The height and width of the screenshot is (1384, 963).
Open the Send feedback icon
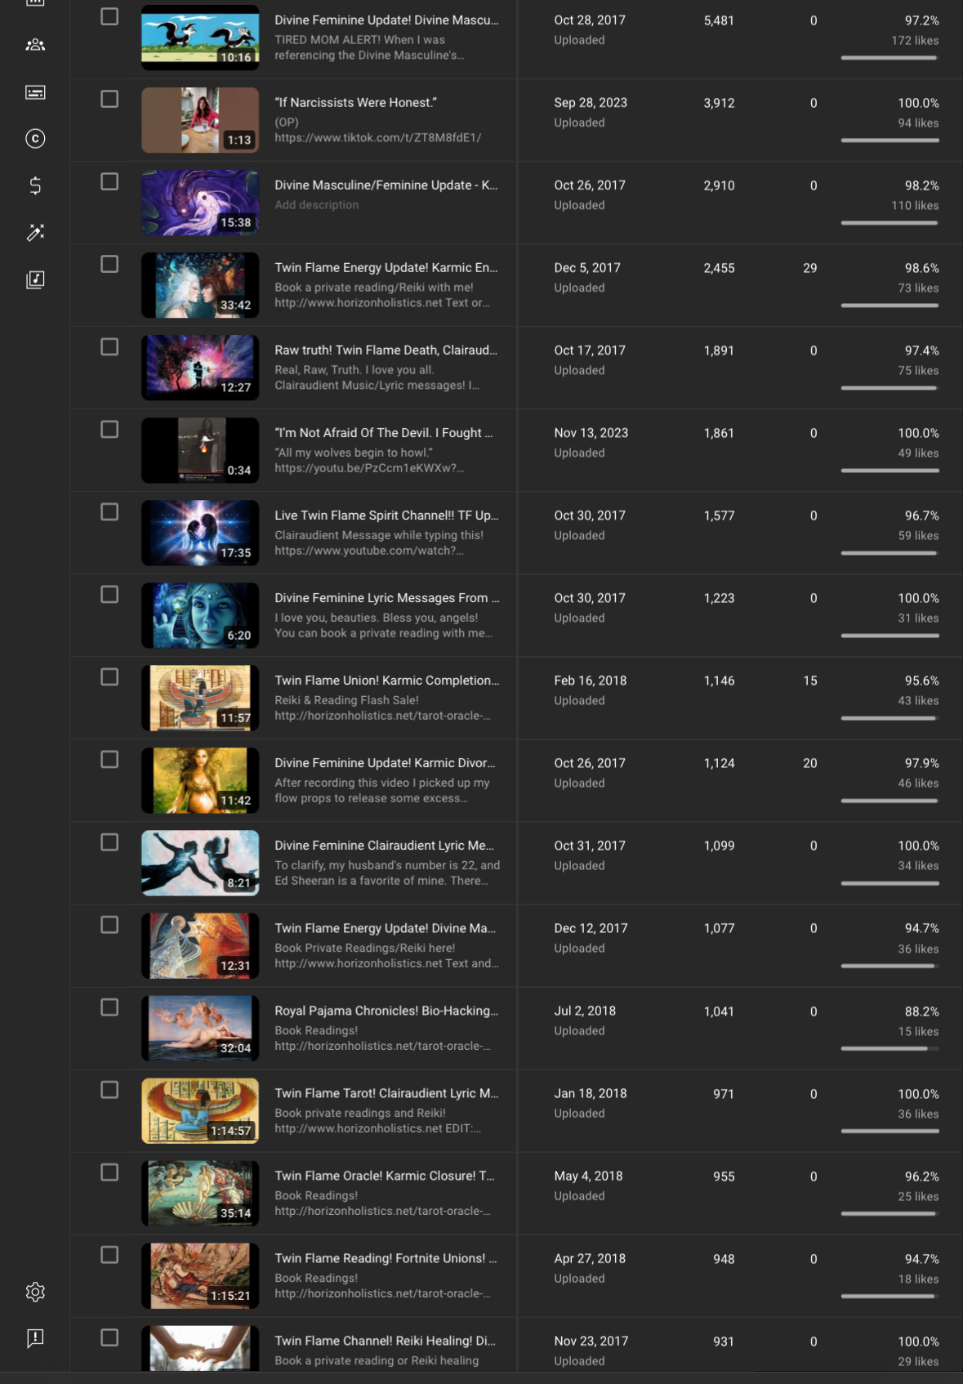(35, 1338)
